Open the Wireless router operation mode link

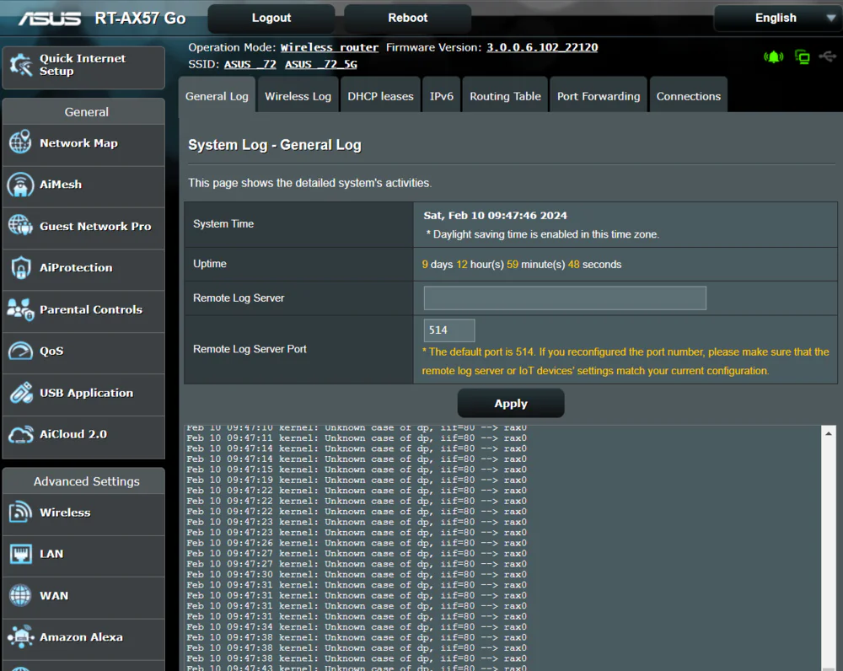329,47
